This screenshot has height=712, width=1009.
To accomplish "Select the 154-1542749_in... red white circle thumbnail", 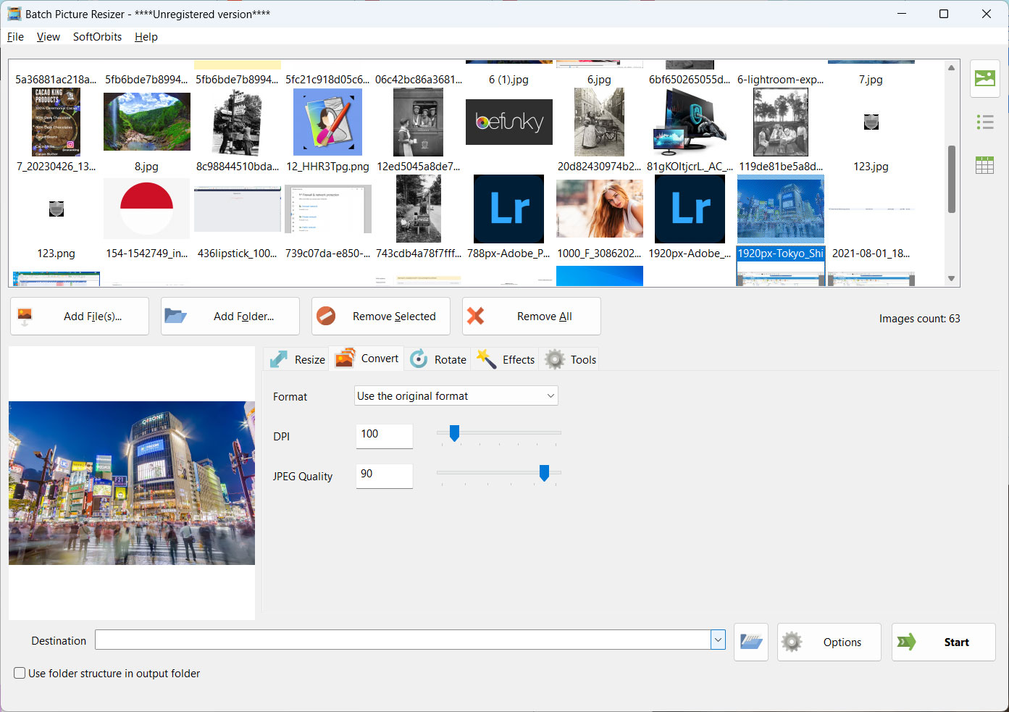I will click(x=147, y=209).
